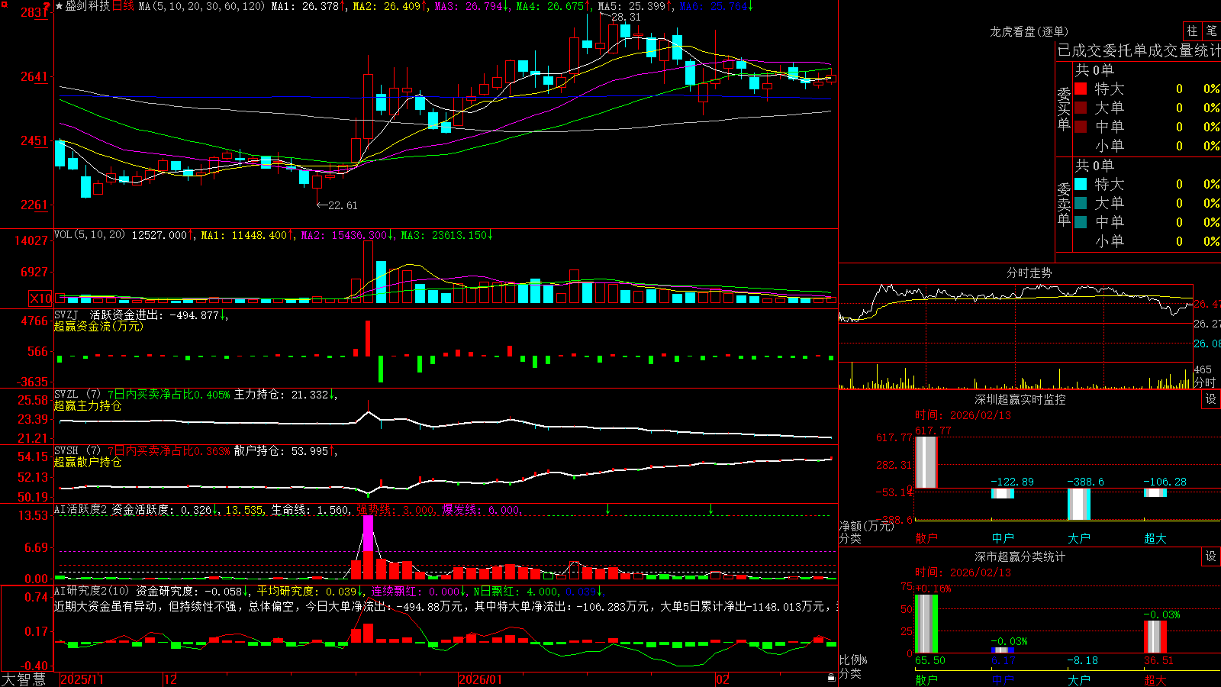The height and width of the screenshot is (687, 1221).
Task: Click the 已成交委托单成交量统计 header
Action: (x=1139, y=50)
